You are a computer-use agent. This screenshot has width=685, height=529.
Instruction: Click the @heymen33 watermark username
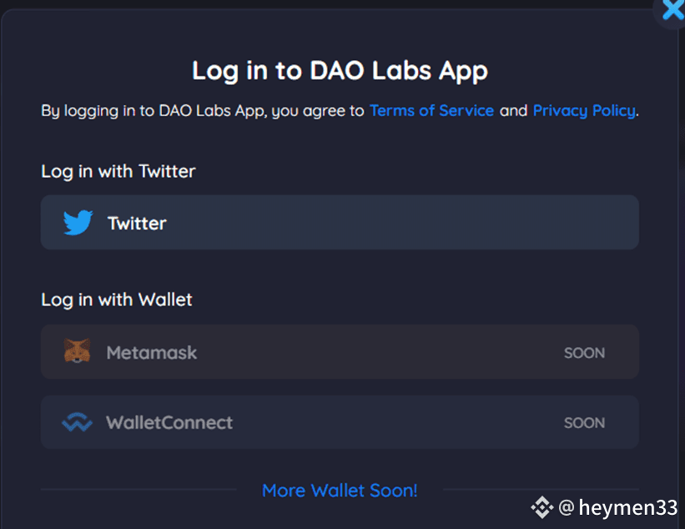point(617,507)
